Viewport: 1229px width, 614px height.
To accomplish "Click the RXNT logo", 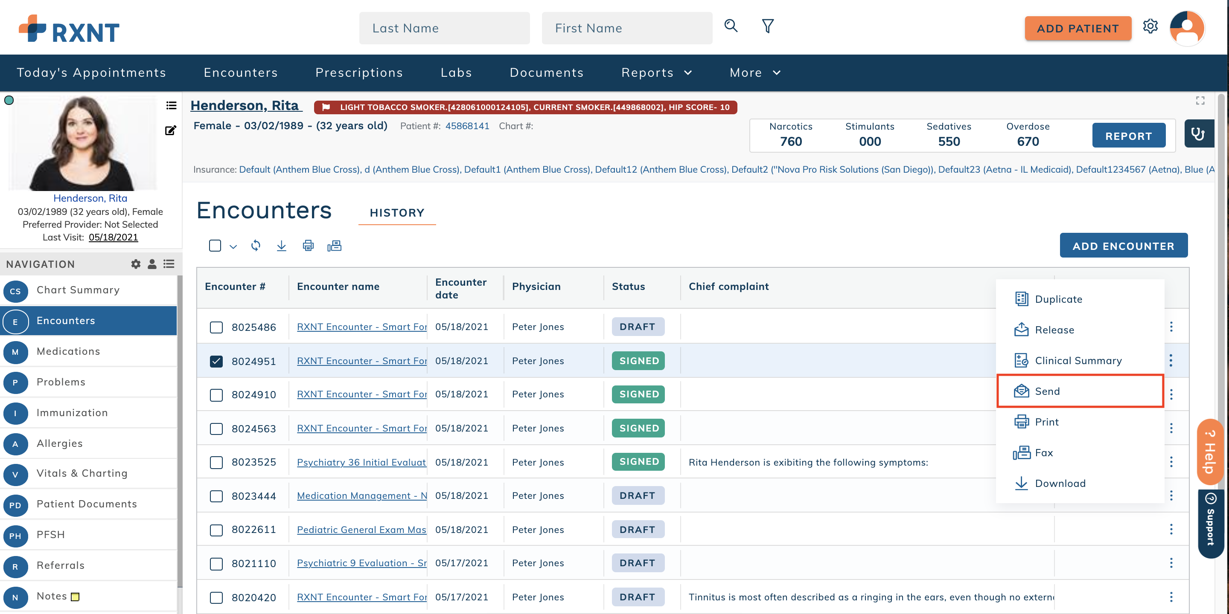I will (69, 29).
